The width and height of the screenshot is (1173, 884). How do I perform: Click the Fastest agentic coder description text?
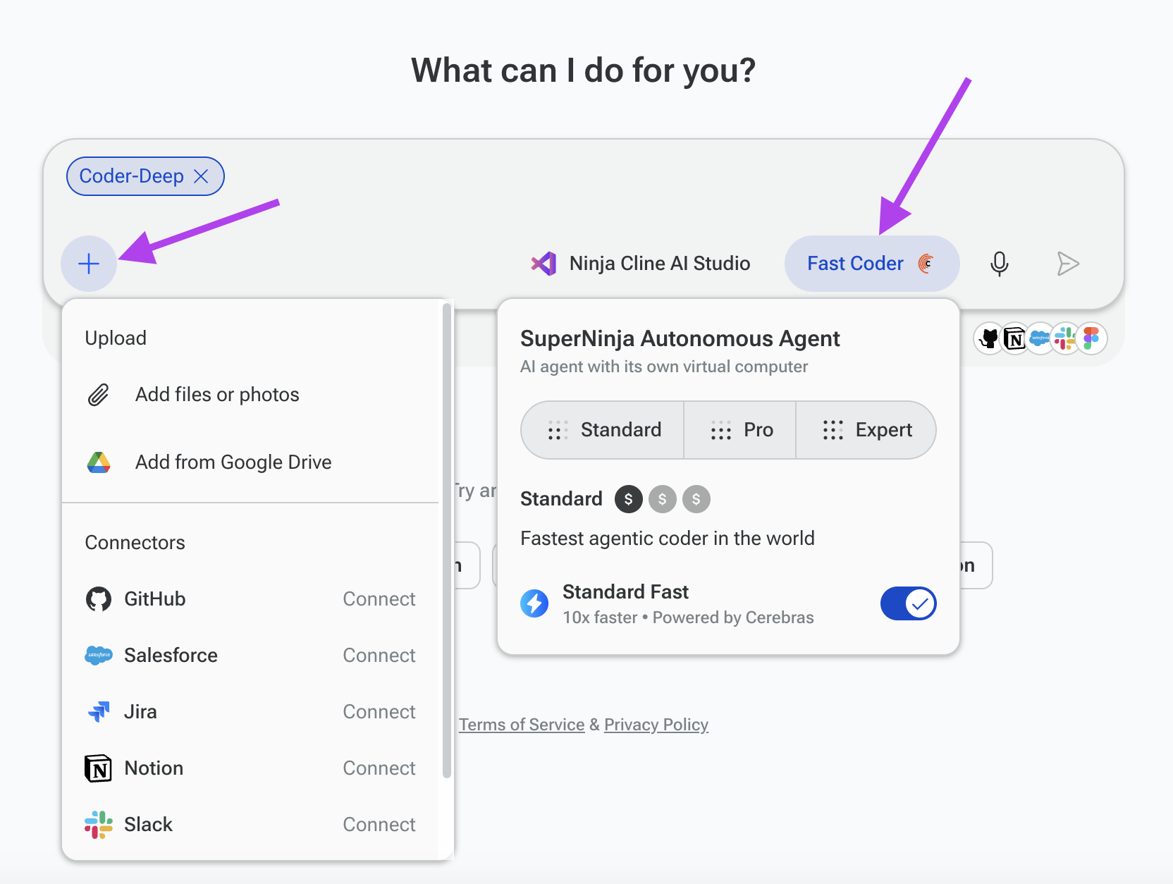(668, 539)
